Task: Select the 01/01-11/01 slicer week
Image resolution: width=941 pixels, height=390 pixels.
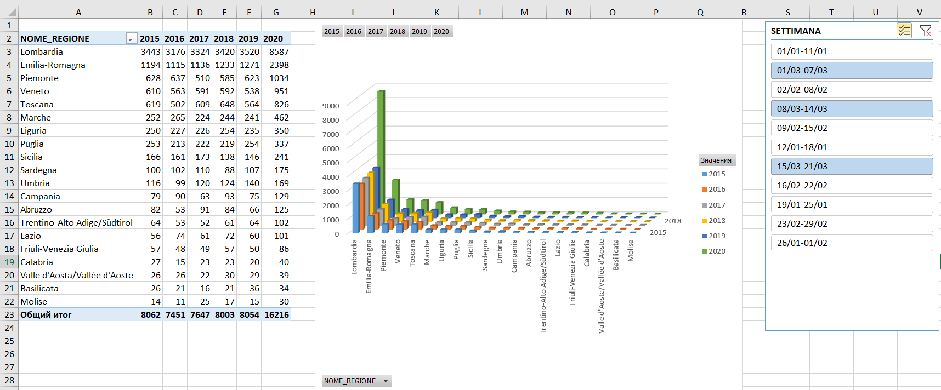Action: (851, 51)
